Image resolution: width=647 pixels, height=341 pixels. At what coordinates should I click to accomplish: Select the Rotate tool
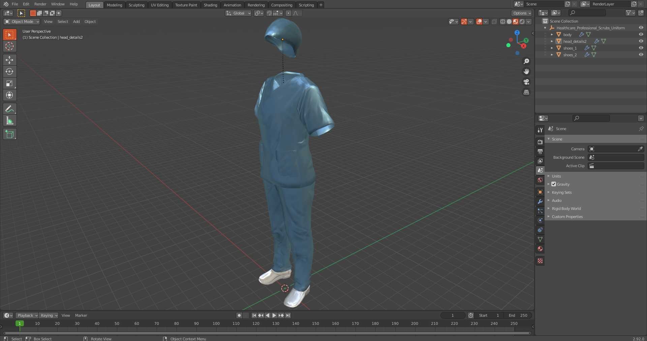[x=9, y=72]
